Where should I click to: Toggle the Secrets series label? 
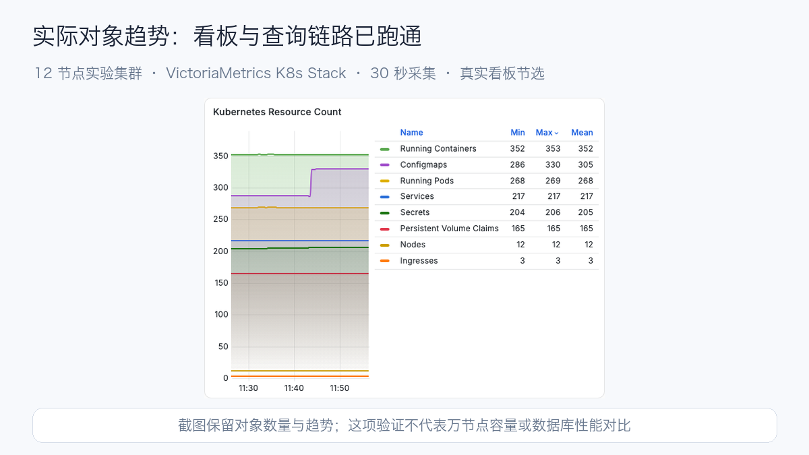point(415,213)
